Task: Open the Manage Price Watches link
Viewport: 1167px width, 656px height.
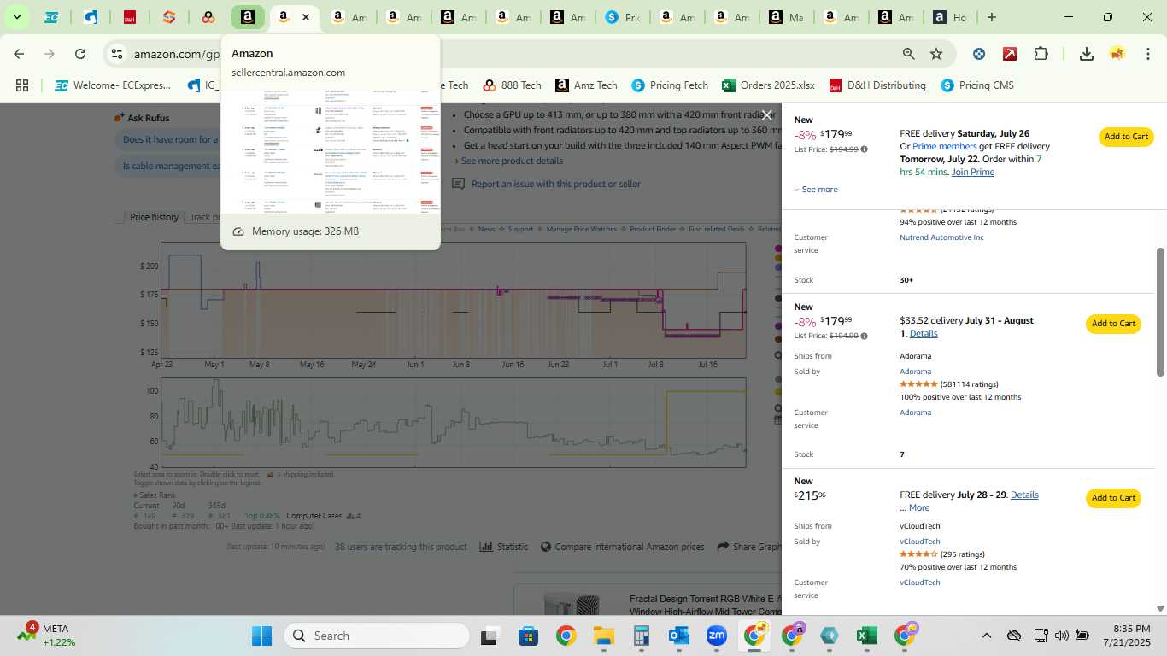Action: [583, 229]
